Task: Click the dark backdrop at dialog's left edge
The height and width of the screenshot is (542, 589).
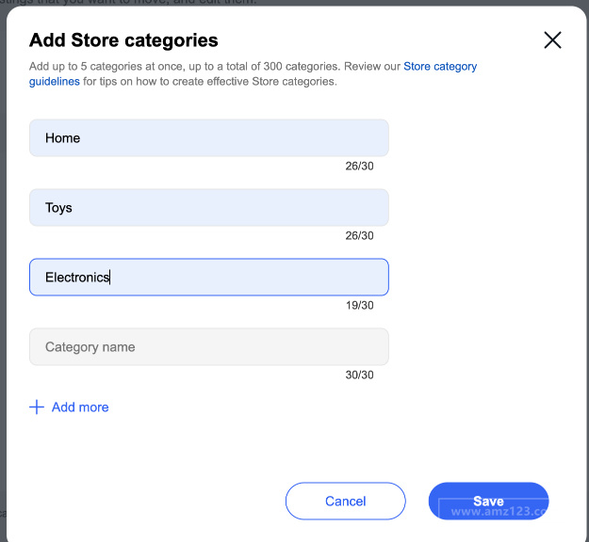Action: coord(3,270)
